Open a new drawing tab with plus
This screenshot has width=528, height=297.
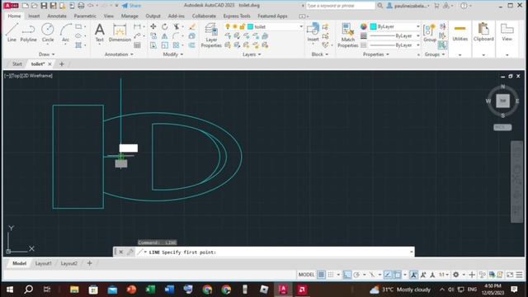click(62, 64)
